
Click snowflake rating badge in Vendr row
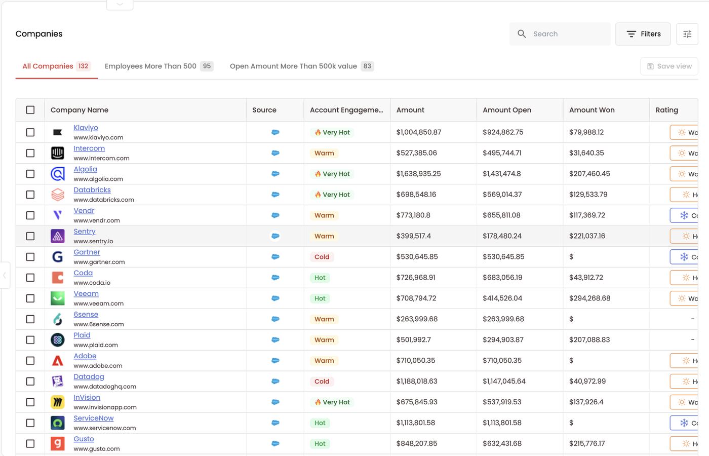click(x=684, y=215)
